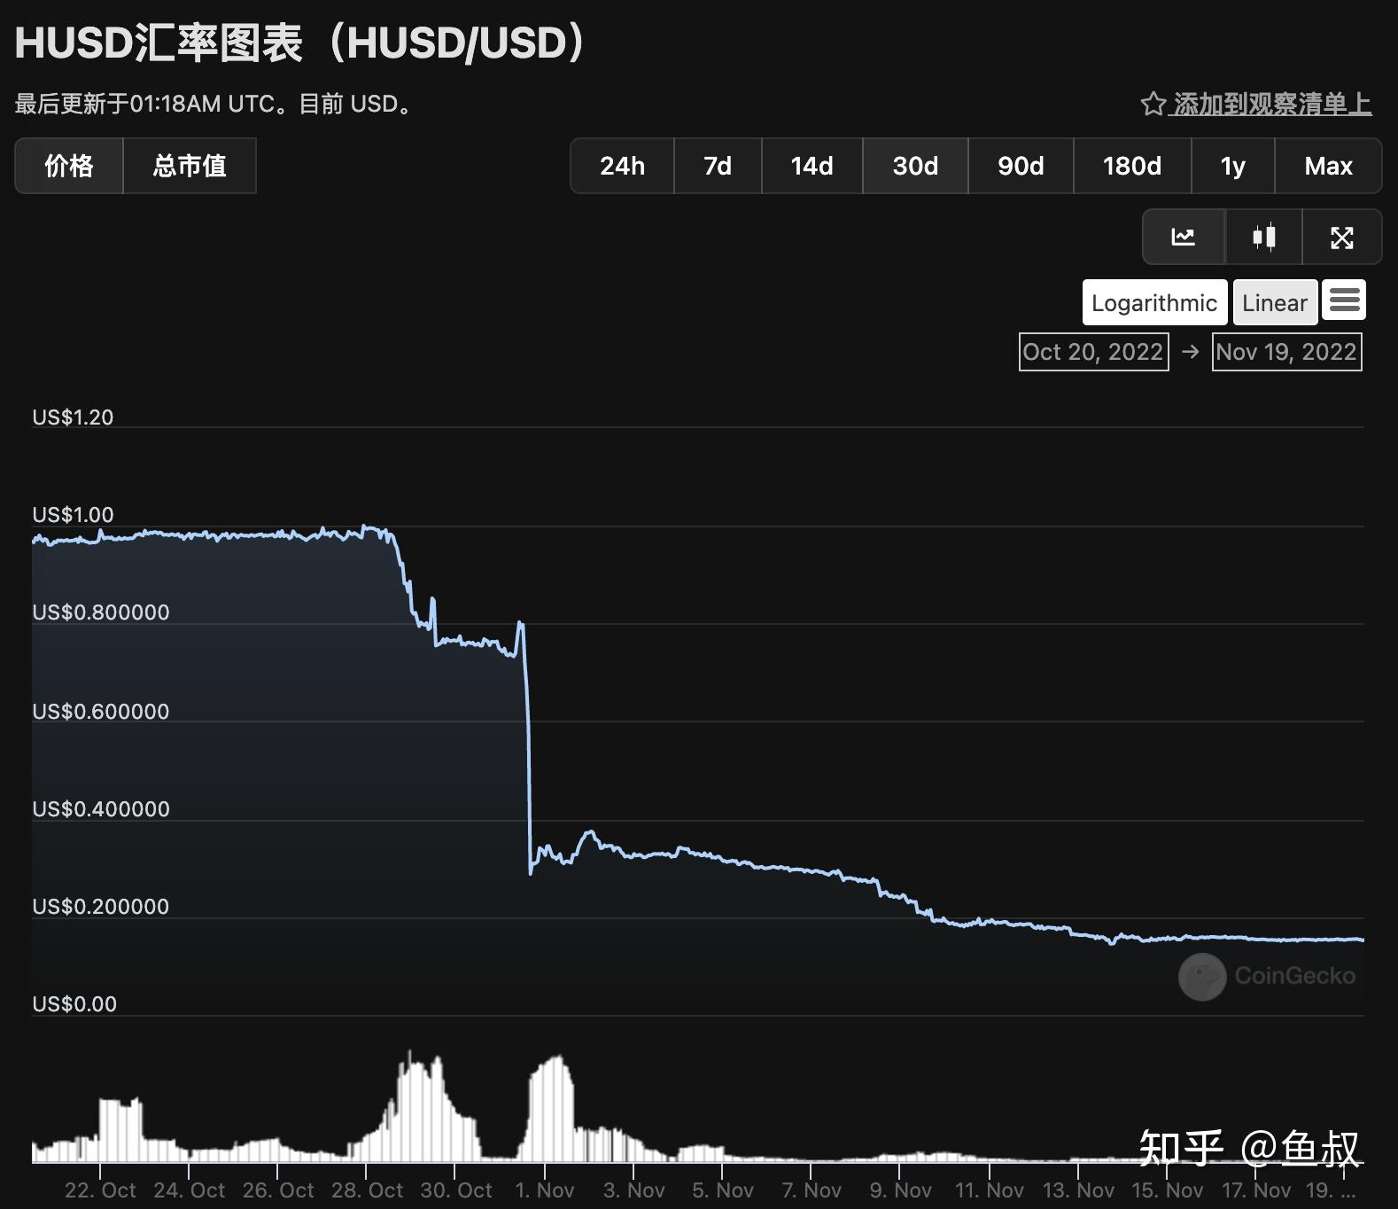This screenshot has height=1209, width=1398.
Task: Choose the 7d time range
Action: click(x=718, y=166)
